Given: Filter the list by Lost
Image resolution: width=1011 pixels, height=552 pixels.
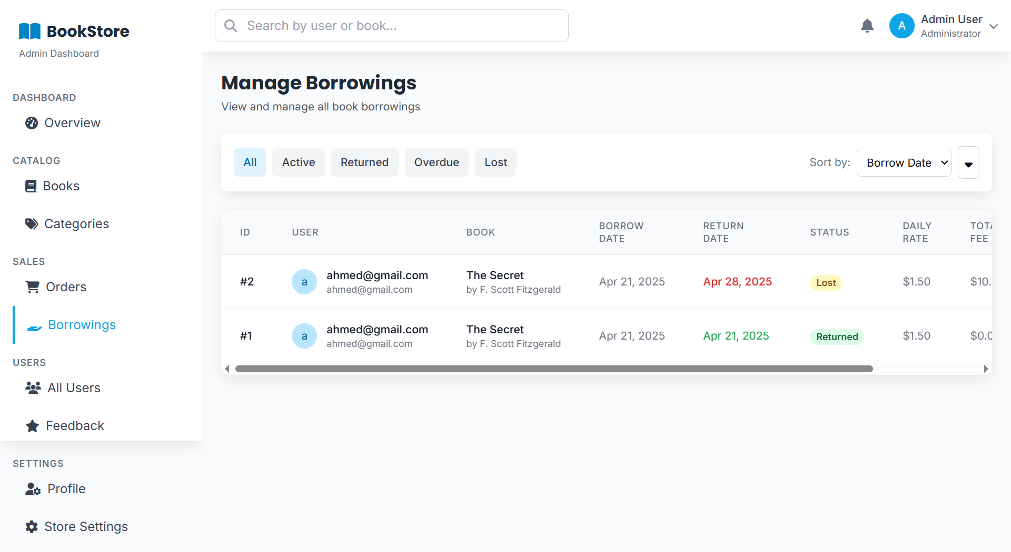Looking at the screenshot, I should coord(495,163).
